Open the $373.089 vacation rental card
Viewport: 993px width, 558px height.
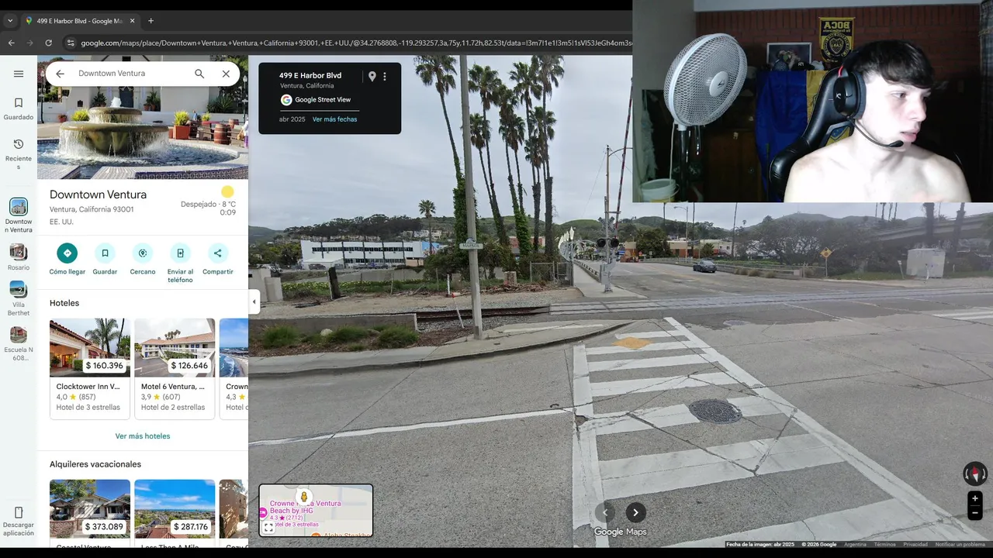[90, 513]
